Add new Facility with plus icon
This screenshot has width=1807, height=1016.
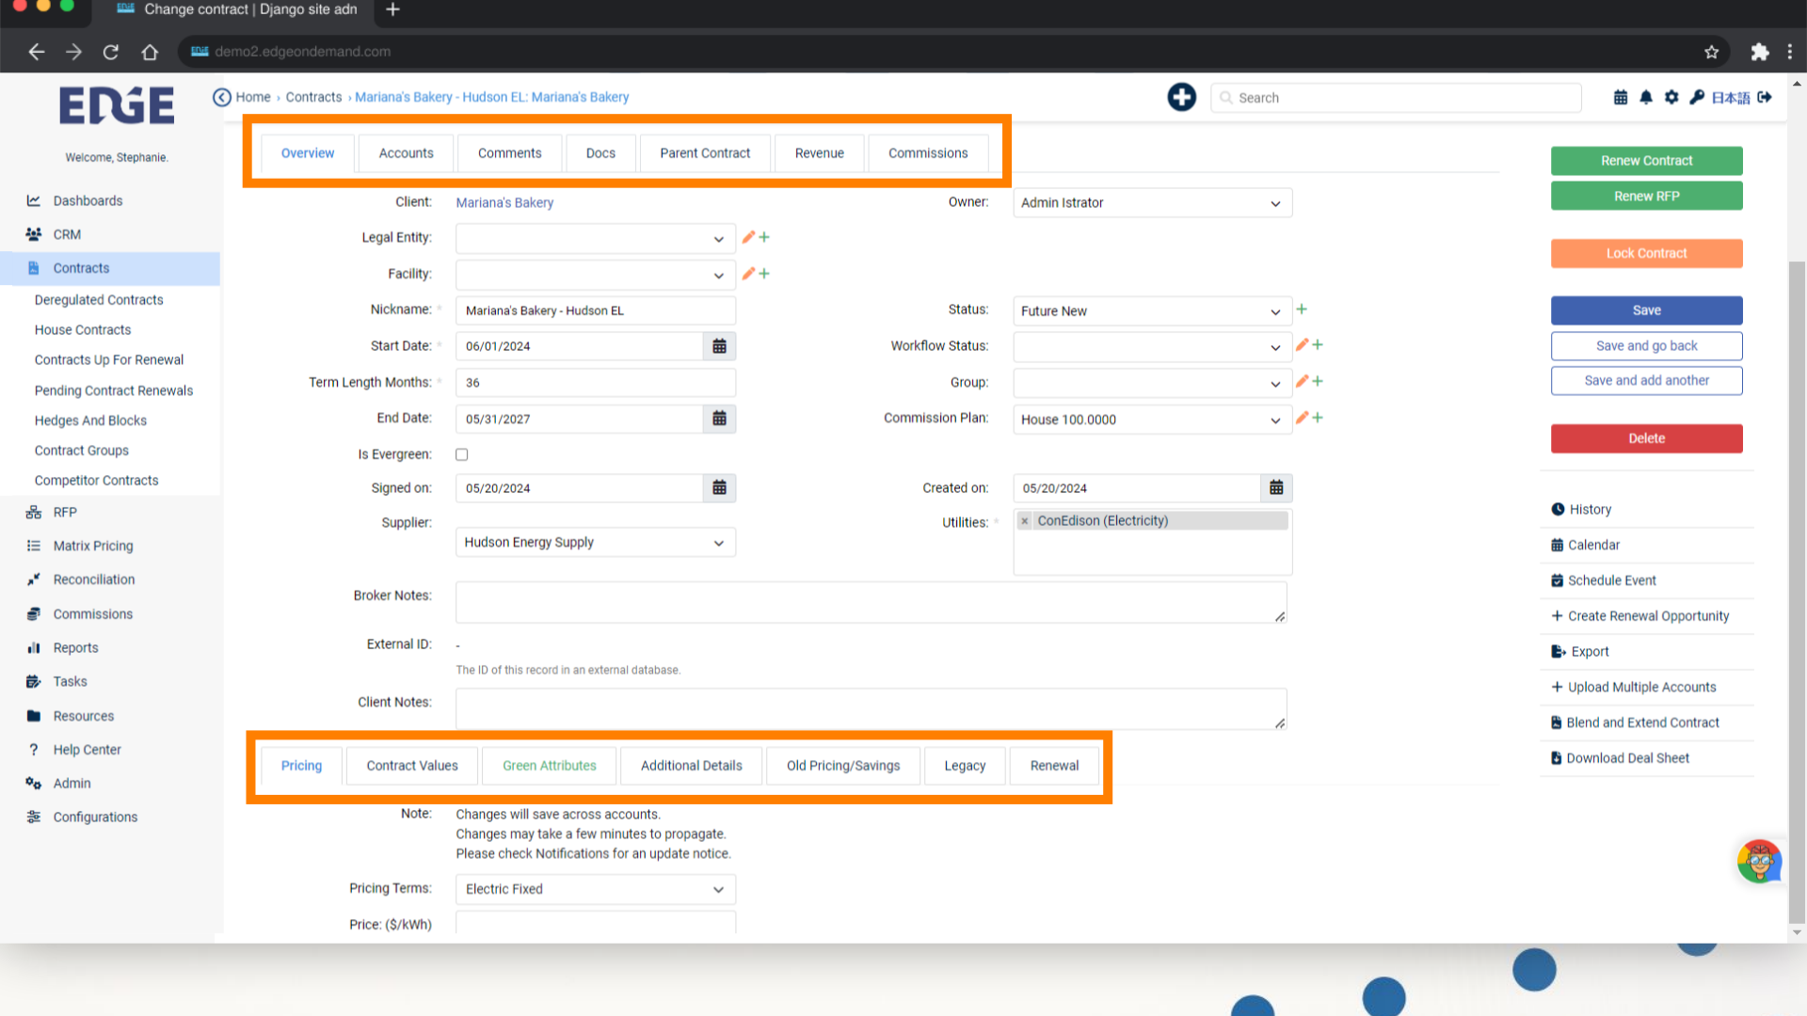point(764,274)
